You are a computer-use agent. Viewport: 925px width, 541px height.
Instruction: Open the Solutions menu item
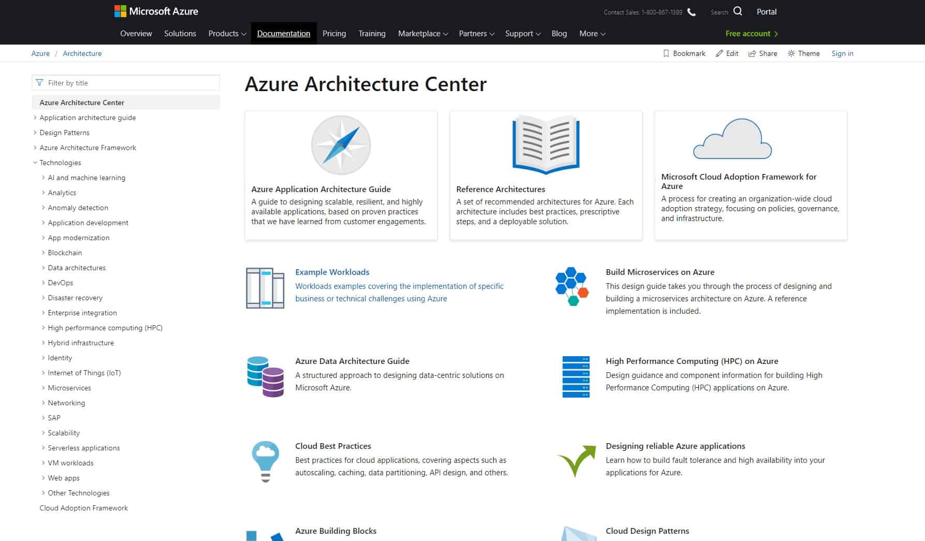pos(180,33)
